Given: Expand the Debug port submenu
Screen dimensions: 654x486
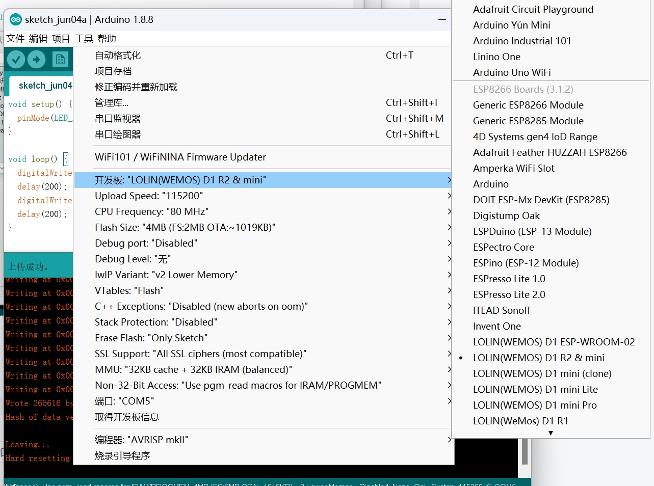Looking at the screenshot, I should click(x=263, y=244).
